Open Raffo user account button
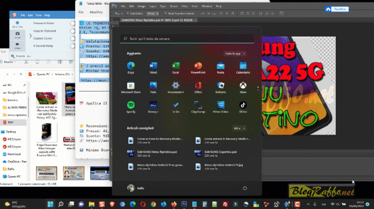Screen dimensions: 374x209 (x=135, y=188)
